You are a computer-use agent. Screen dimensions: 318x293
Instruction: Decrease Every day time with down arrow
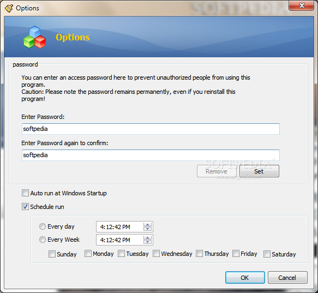click(x=147, y=229)
